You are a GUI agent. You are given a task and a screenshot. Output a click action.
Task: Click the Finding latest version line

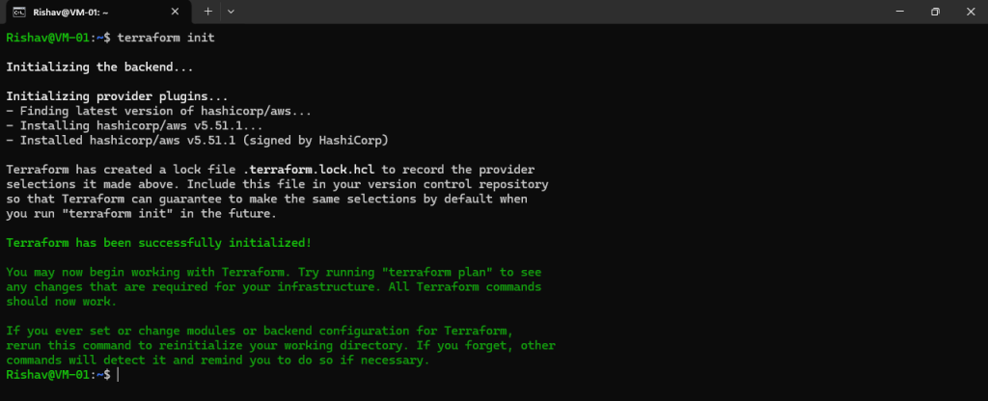[159, 112]
